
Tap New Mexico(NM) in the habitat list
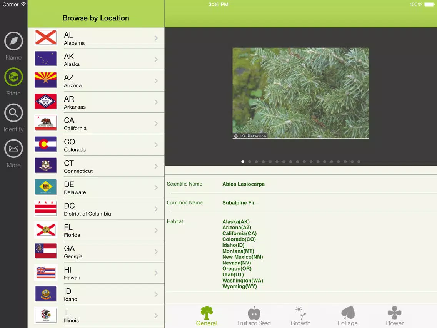(x=242, y=257)
